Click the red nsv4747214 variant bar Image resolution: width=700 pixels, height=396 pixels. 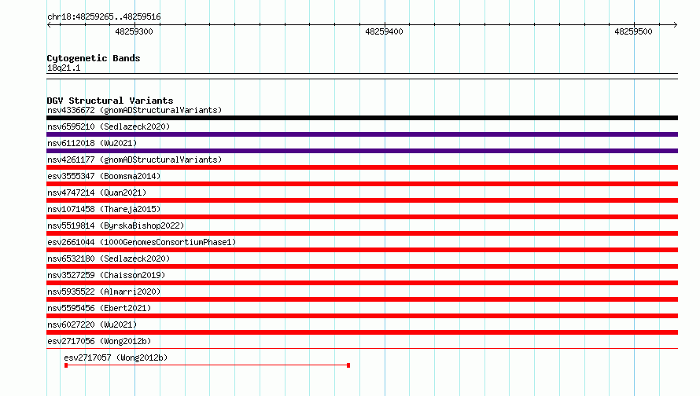362,200
